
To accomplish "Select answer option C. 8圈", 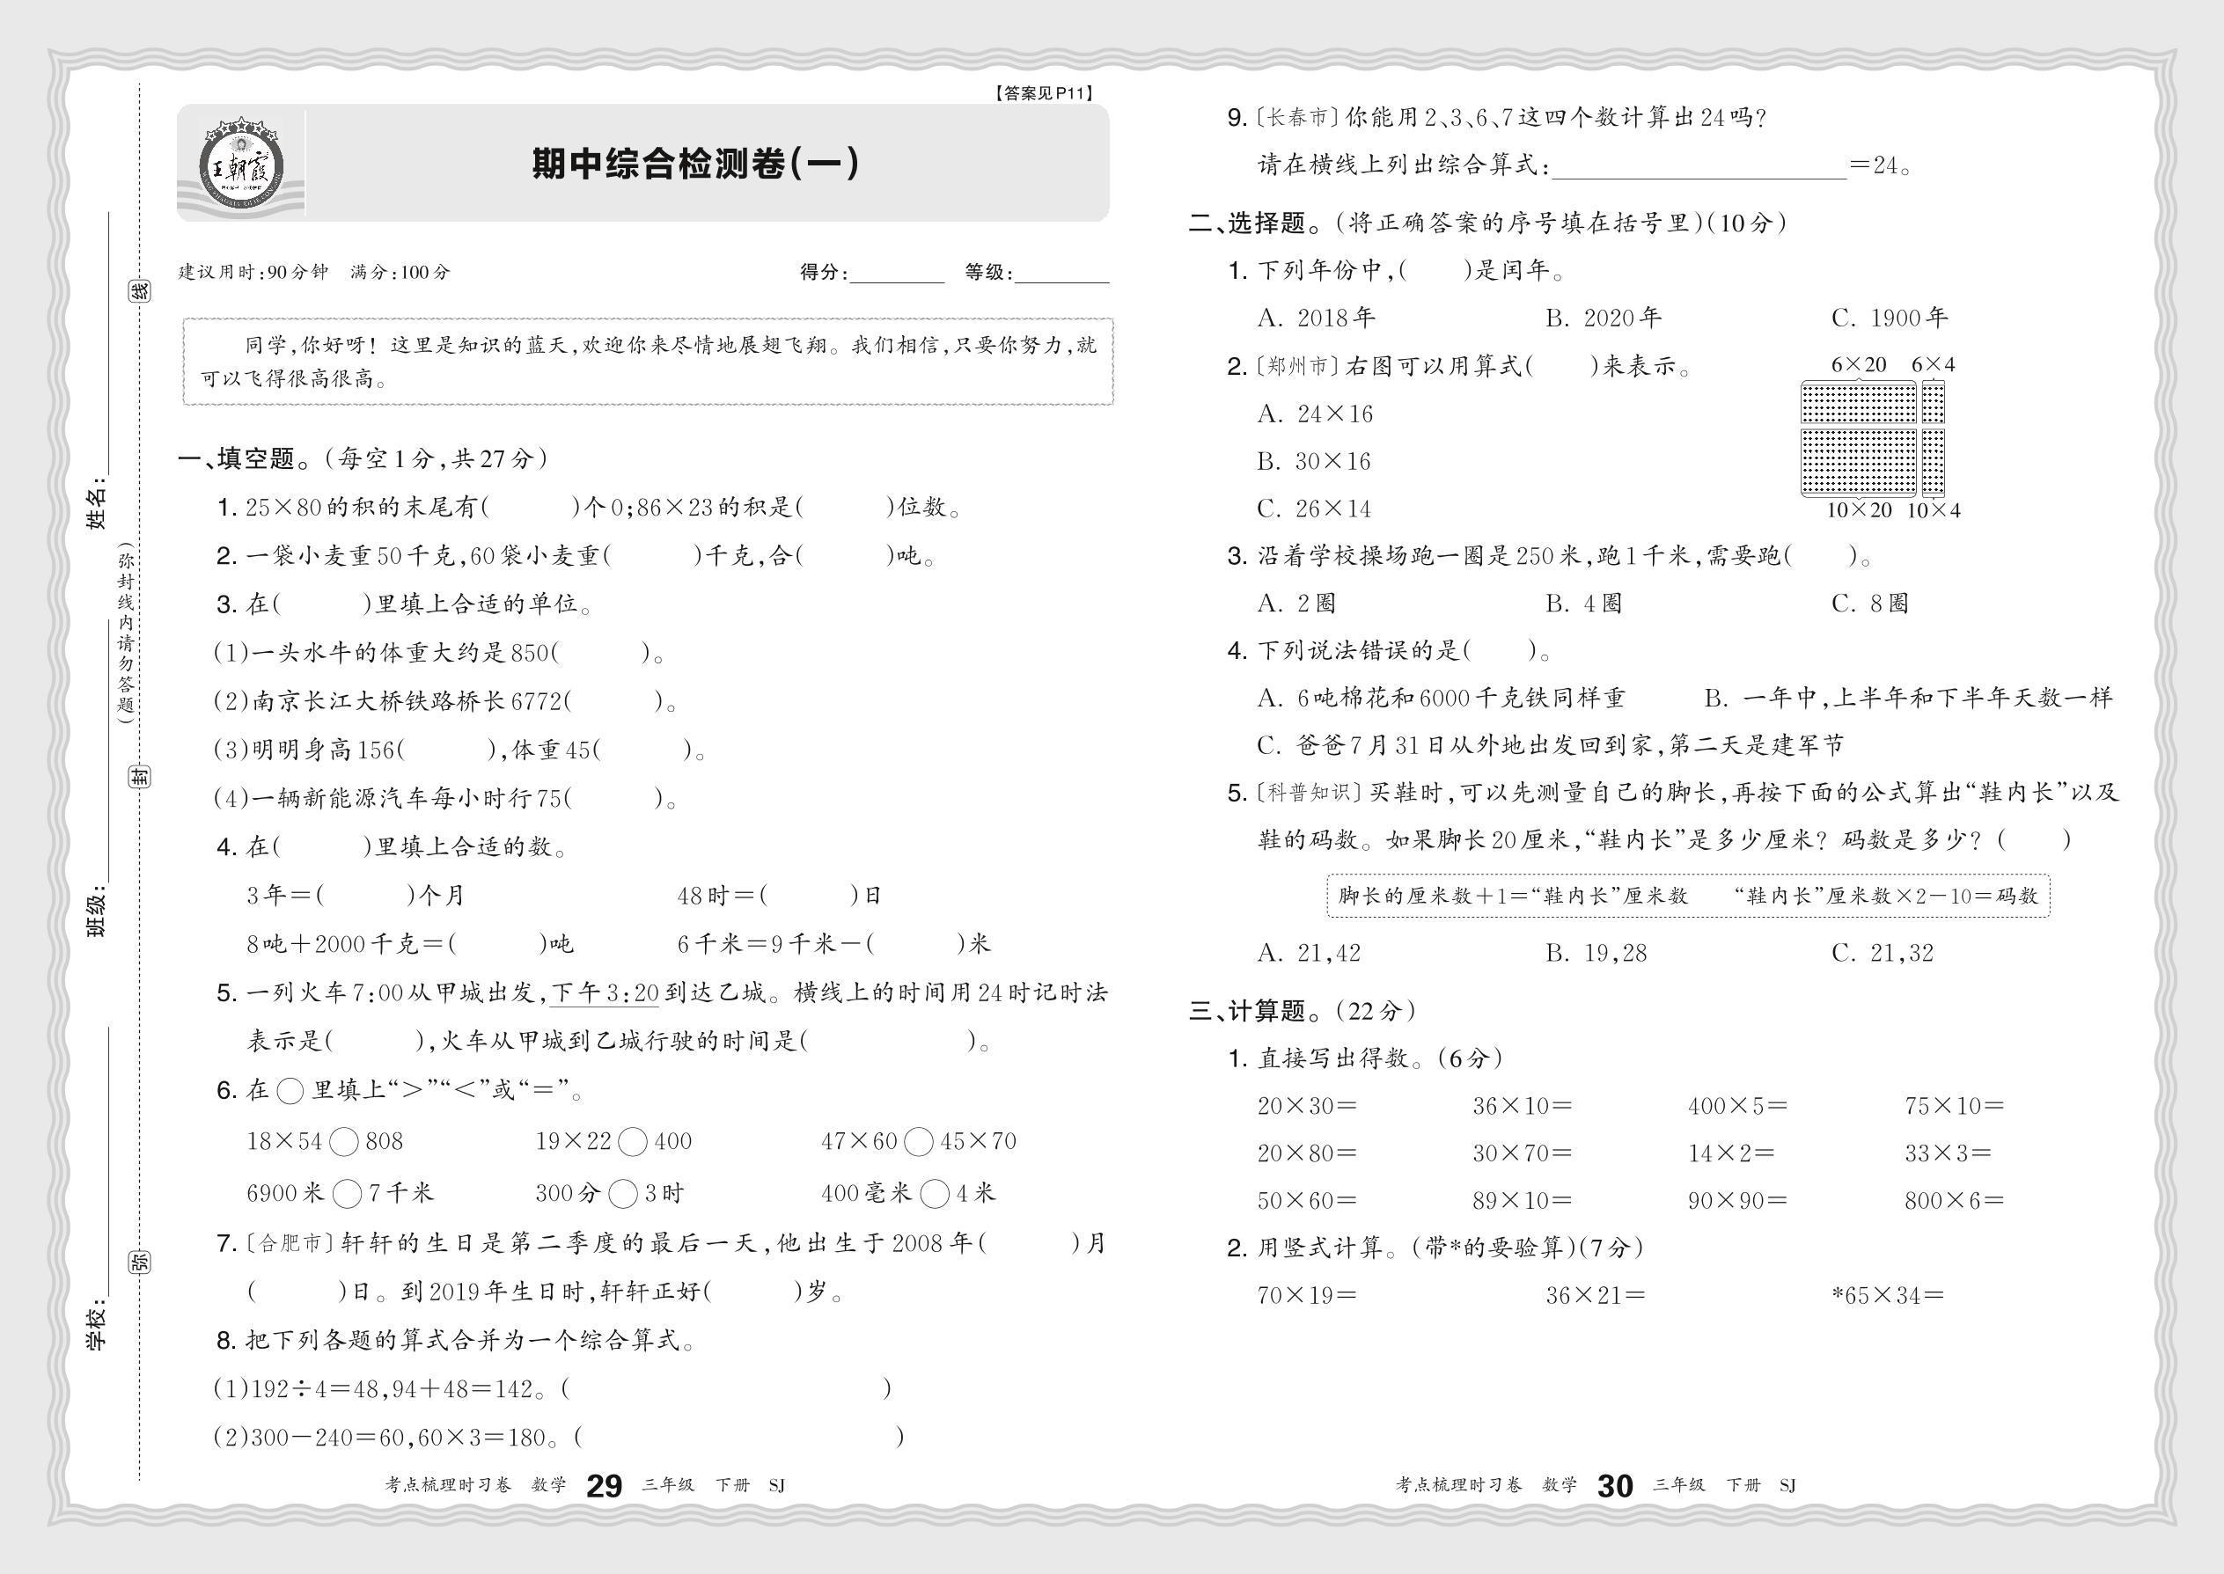I will pyautogui.click(x=1869, y=604).
